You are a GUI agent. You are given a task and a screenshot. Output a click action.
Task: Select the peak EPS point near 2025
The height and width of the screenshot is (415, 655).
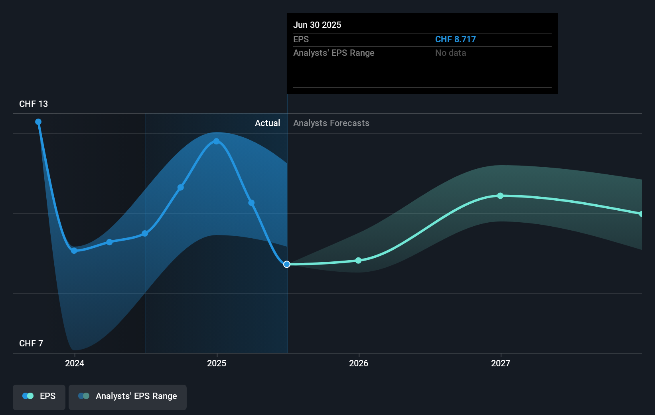coord(216,141)
